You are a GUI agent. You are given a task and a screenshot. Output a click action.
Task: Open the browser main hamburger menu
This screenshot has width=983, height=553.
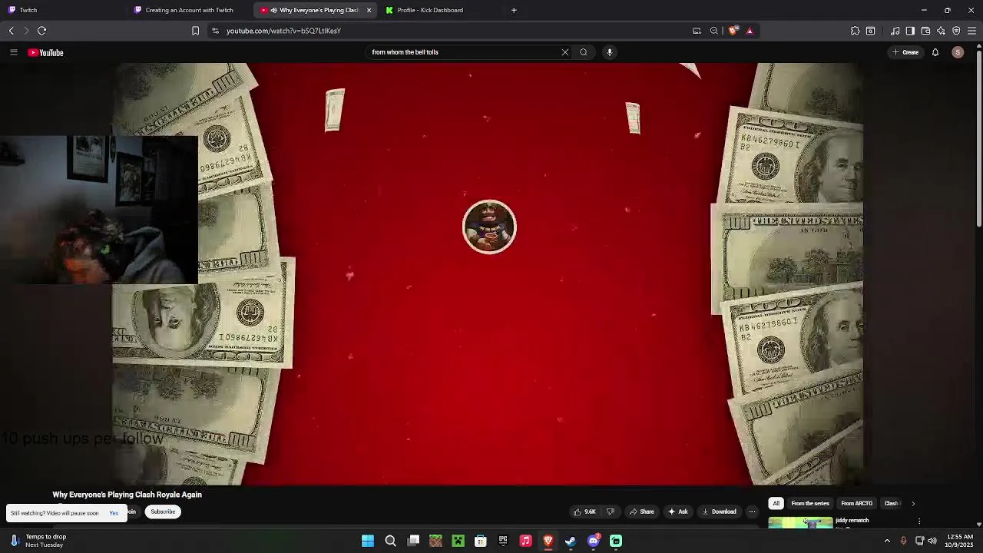[971, 31]
